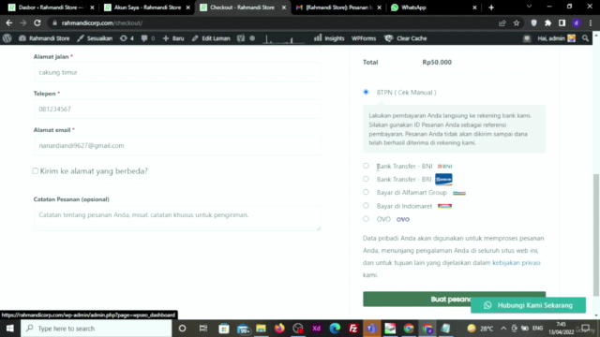This screenshot has width=600, height=337.
Task: Check Kirim ke alamat yang berbeda
Action: pos(36,170)
